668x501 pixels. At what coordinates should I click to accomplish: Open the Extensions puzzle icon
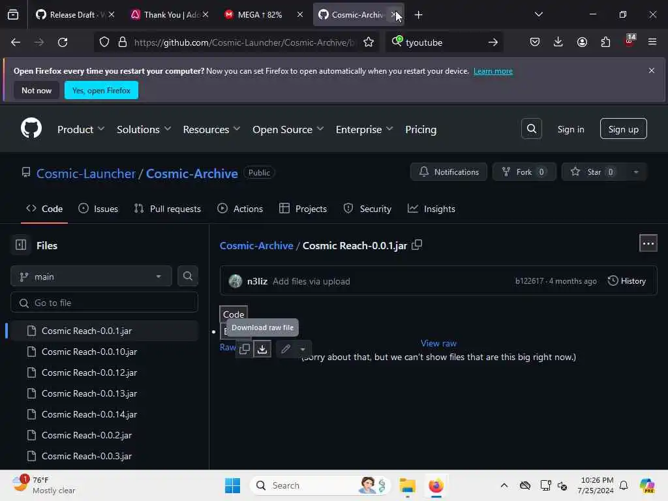click(x=605, y=42)
